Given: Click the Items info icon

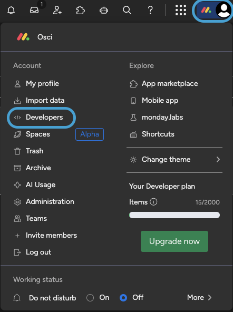Looking at the screenshot, I should (x=153, y=202).
